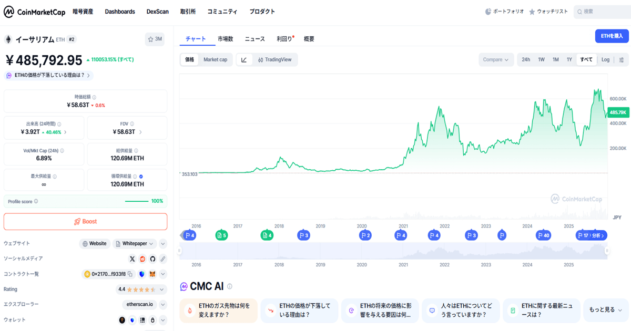This screenshot has height=331, width=631.
Task: Open the GitHub social media link
Action: [x=152, y=258]
